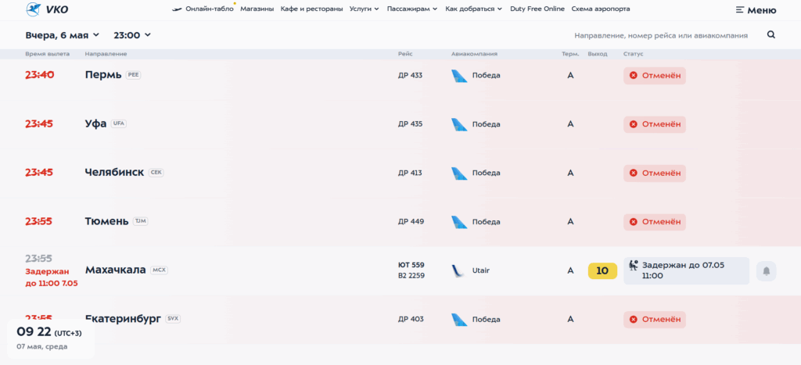This screenshot has width=801, height=365.
Task: Click flight number ДР 435
Action: coord(410,124)
